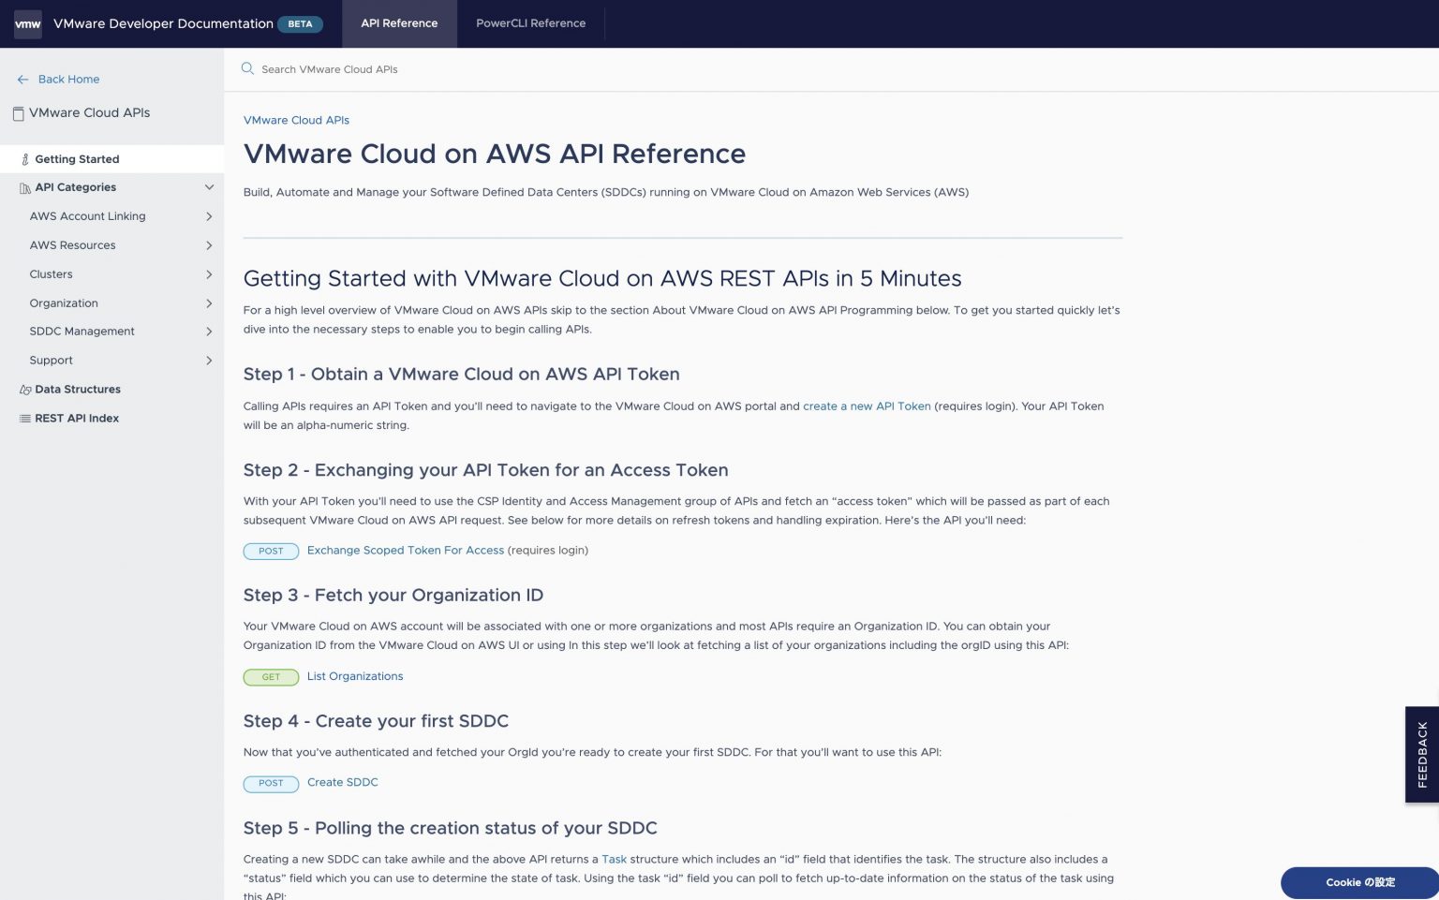The height and width of the screenshot is (900, 1439).
Task: Click VMware Developer Documentation header title
Action: pos(163,23)
